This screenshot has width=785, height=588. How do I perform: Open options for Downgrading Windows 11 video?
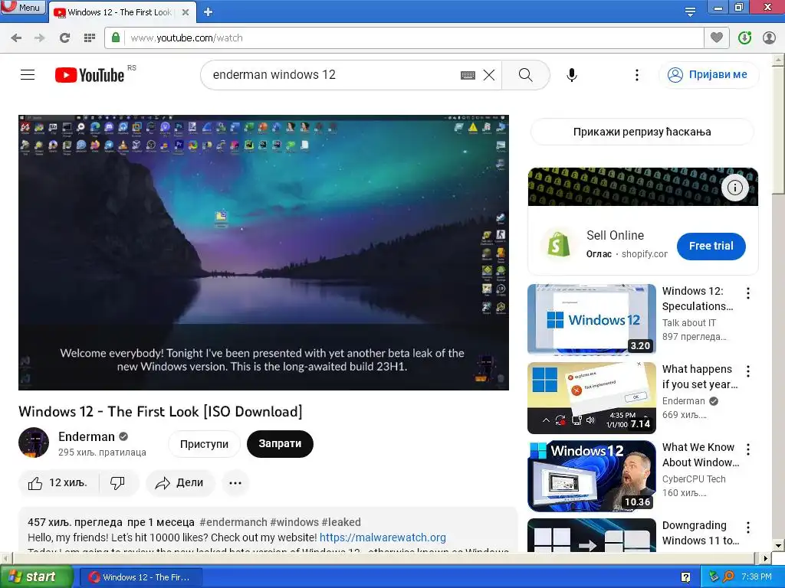click(748, 527)
